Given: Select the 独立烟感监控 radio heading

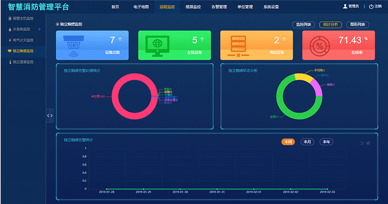Looking at the screenshot, I should tap(58, 24).
